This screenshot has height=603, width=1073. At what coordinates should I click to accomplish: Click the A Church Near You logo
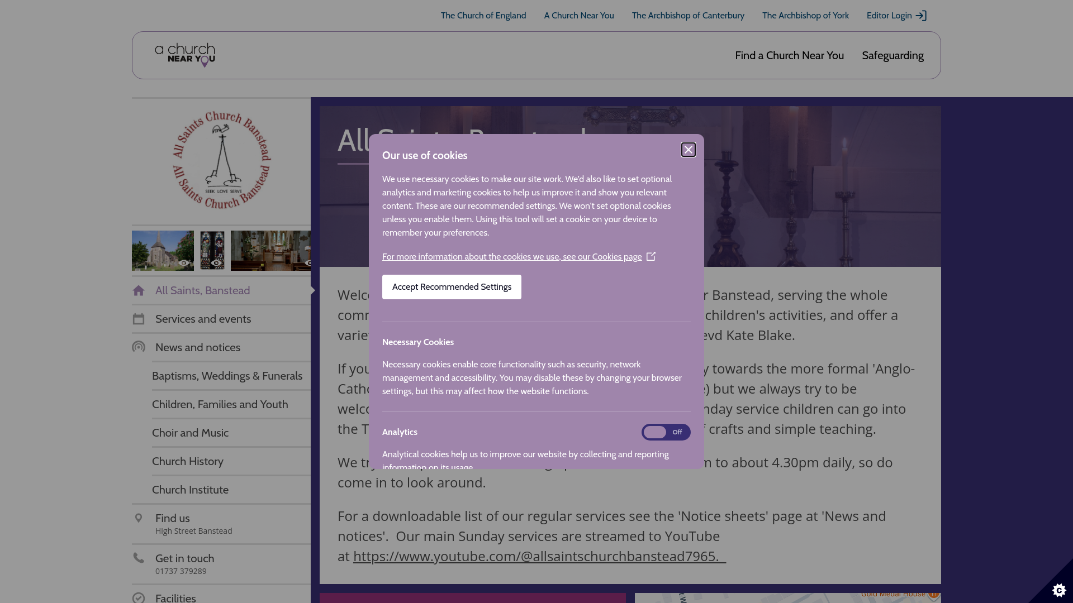pos(185,55)
